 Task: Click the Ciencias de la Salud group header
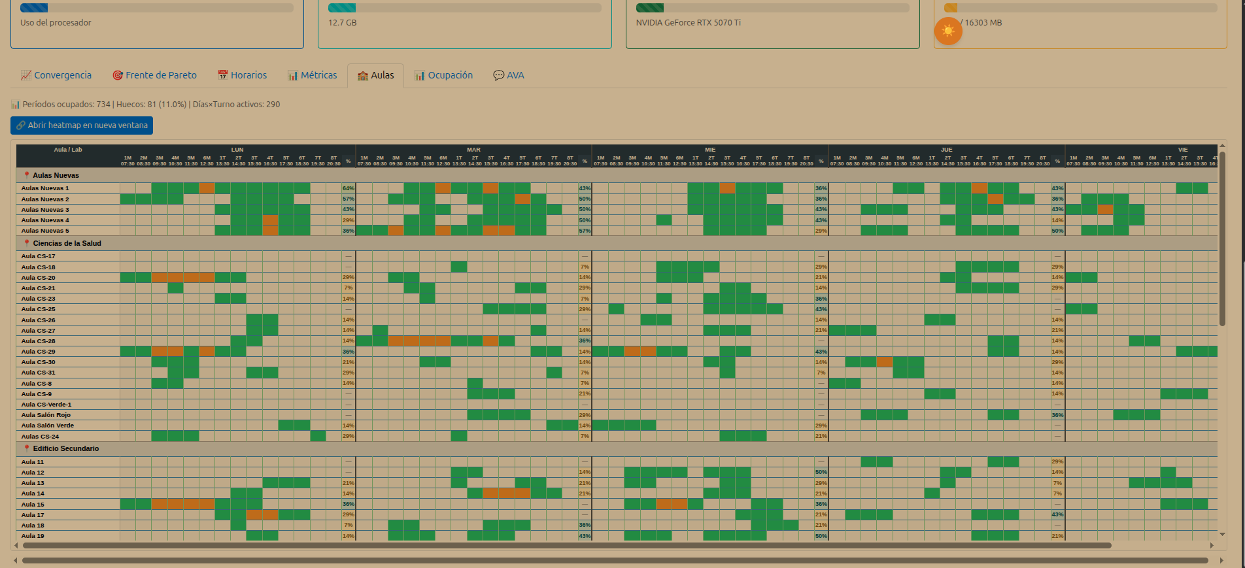click(x=67, y=243)
